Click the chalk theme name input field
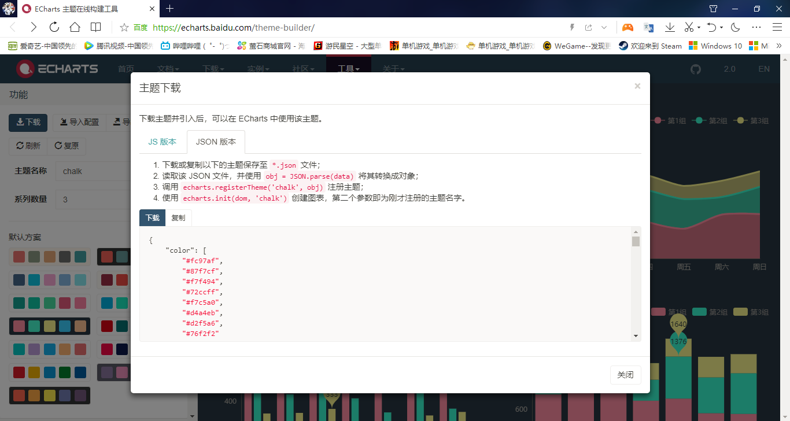Viewport: 790px width, 421px height. coord(93,171)
